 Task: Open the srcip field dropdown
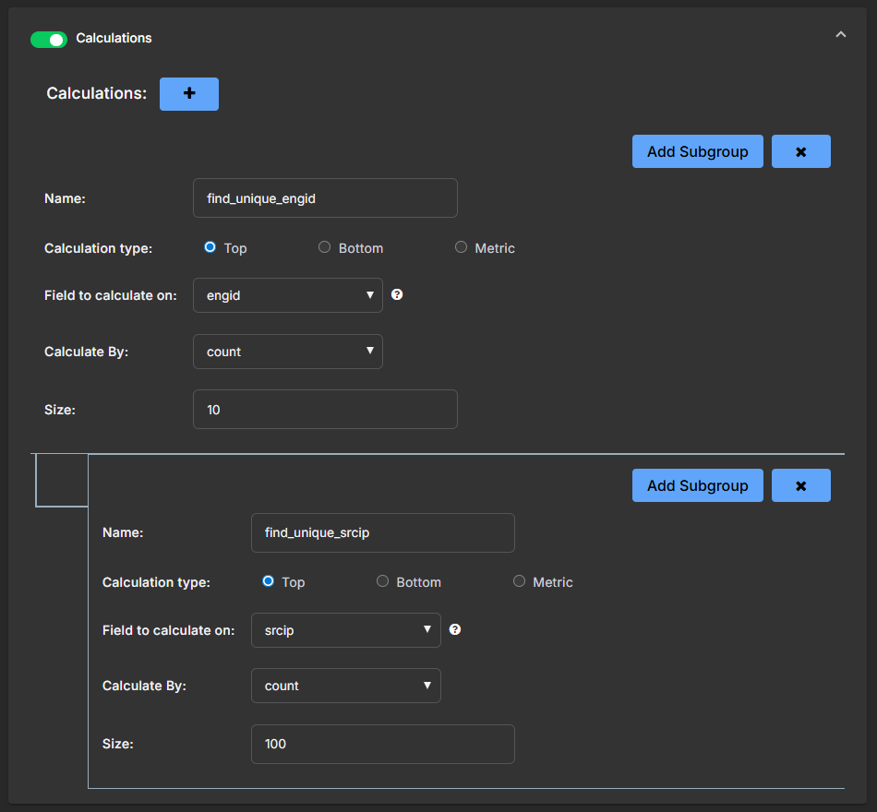pyautogui.click(x=345, y=630)
